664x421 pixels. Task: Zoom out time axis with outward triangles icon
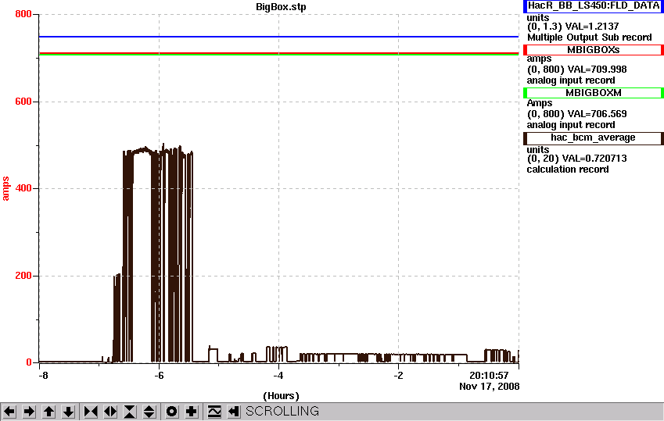tap(110, 412)
